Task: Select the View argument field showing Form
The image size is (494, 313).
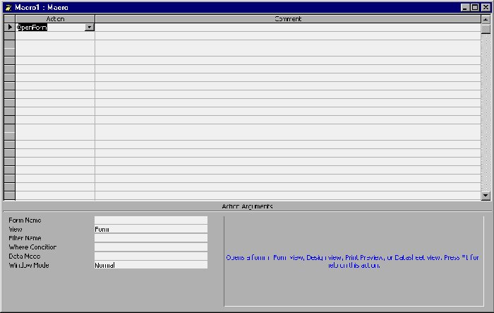Action: tap(150, 229)
